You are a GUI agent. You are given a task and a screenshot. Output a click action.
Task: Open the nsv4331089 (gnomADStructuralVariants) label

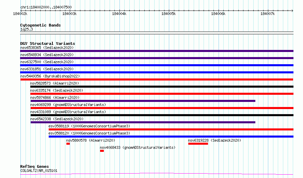tap(68, 112)
